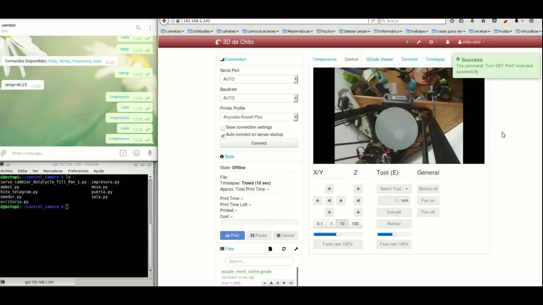Open Archivo menu in Konsole

coord(7,171)
